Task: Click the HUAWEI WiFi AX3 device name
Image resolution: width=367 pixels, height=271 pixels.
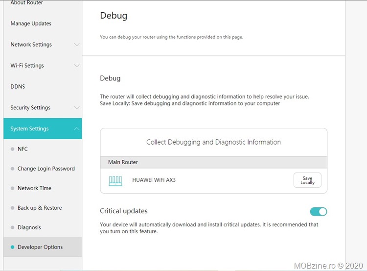Action: [154, 180]
